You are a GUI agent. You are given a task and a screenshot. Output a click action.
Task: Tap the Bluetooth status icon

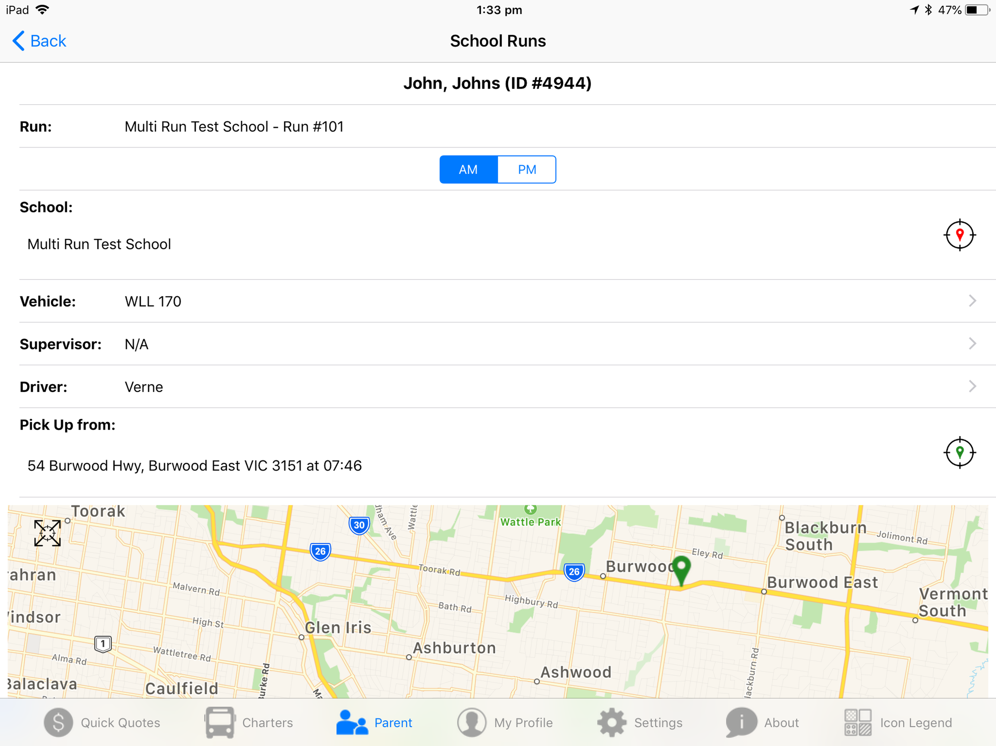(x=928, y=10)
